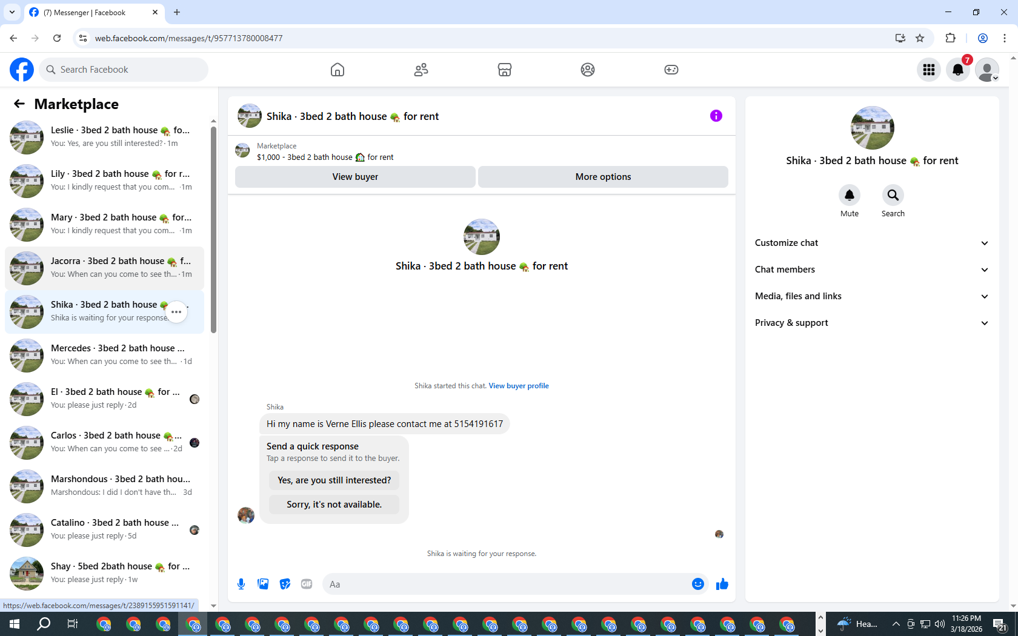This screenshot has width=1018, height=636.
Task: Attach a file with the photo icon
Action: [263, 584]
